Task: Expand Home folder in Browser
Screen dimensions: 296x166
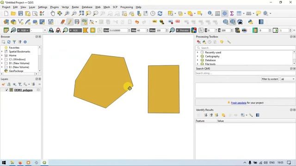Action: (x=2, y=55)
